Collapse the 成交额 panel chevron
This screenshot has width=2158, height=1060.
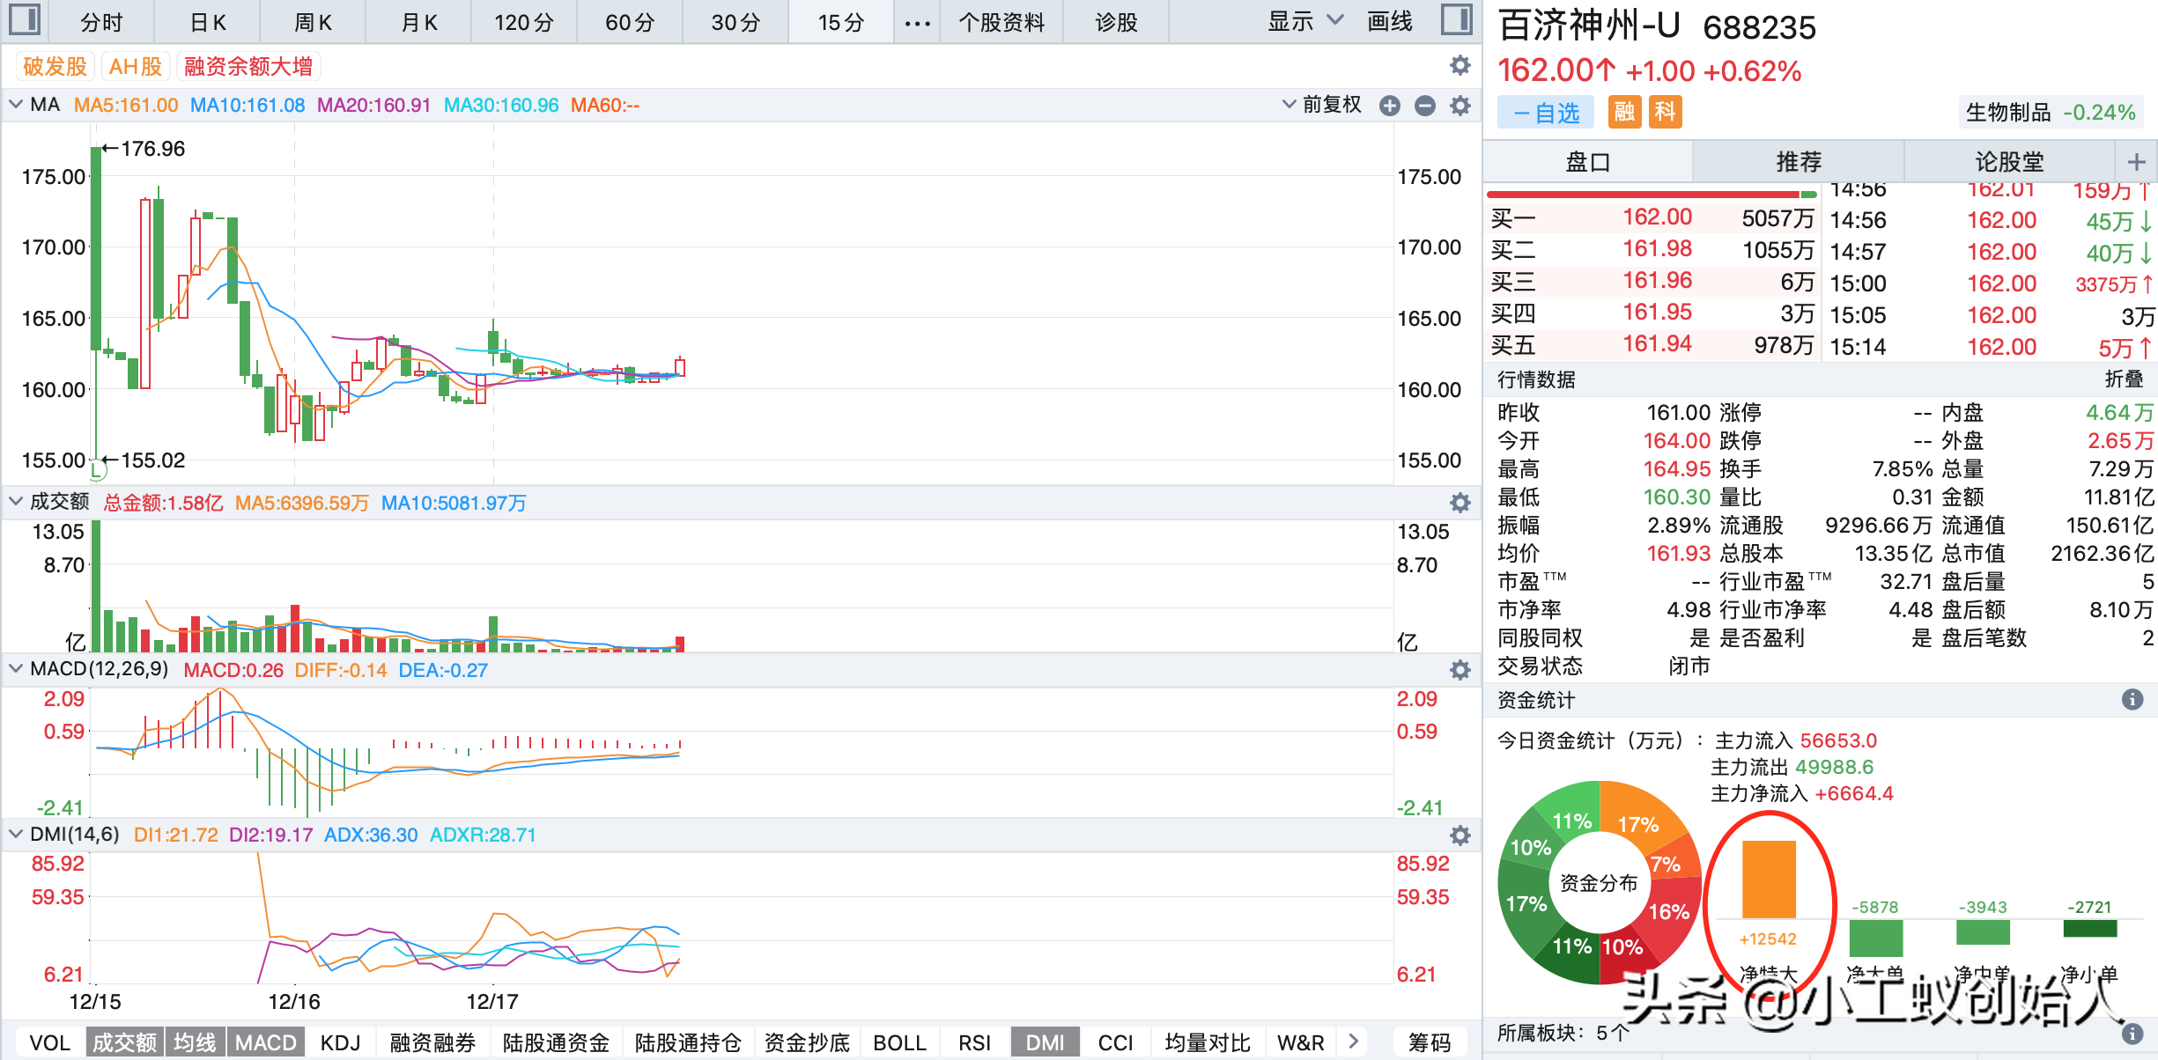click(x=16, y=502)
